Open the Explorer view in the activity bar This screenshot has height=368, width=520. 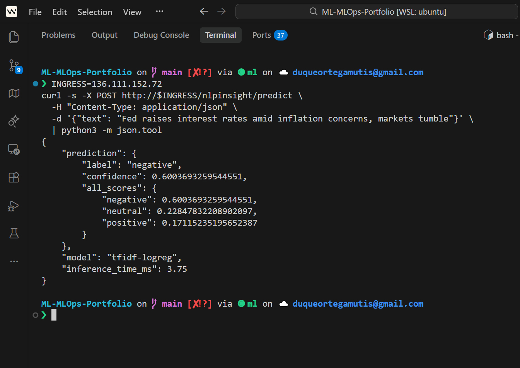coord(14,37)
